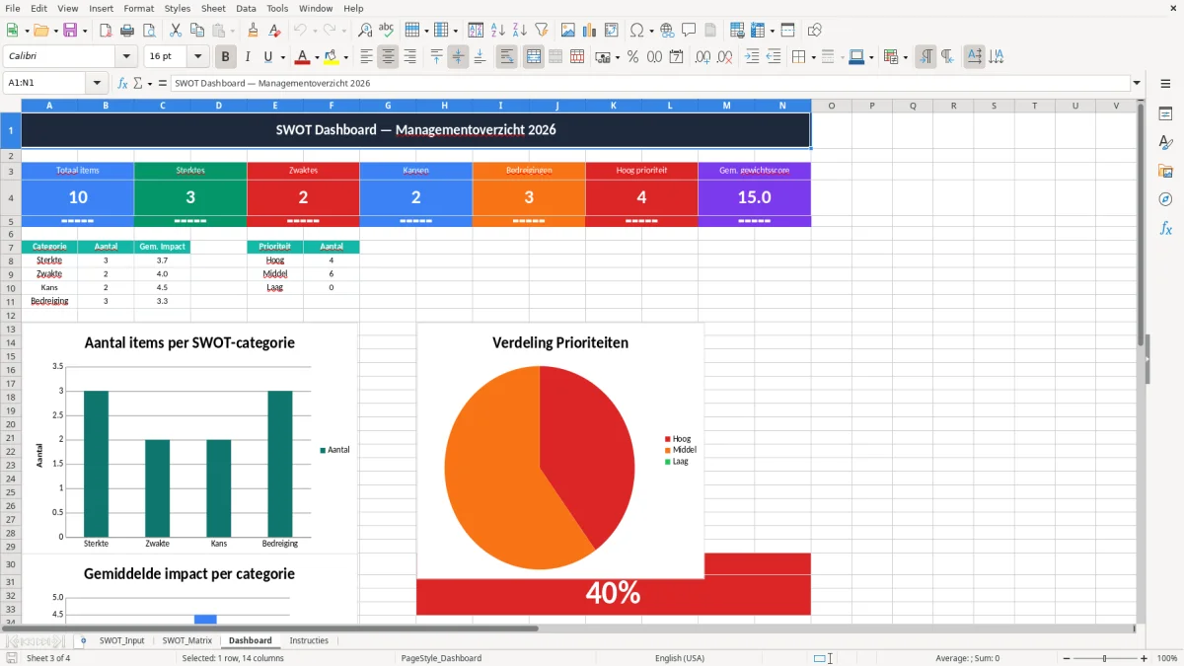Toggle Center Vertically alignment
The height and width of the screenshot is (666, 1184).
[458, 57]
